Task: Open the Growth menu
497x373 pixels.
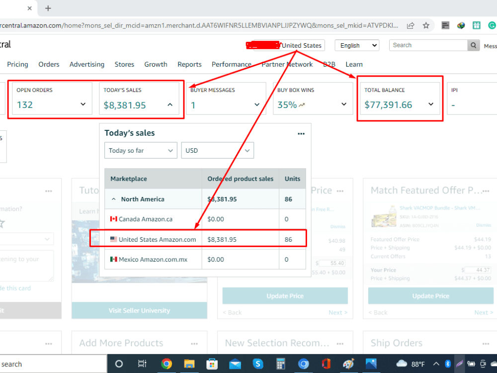Action: (156, 64)
